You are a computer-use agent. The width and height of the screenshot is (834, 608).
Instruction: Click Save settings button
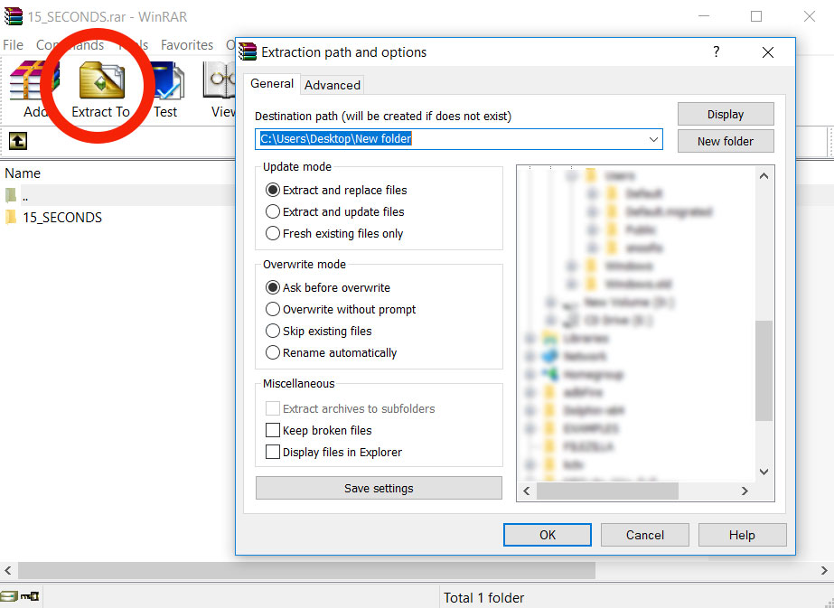coord(379,489)
